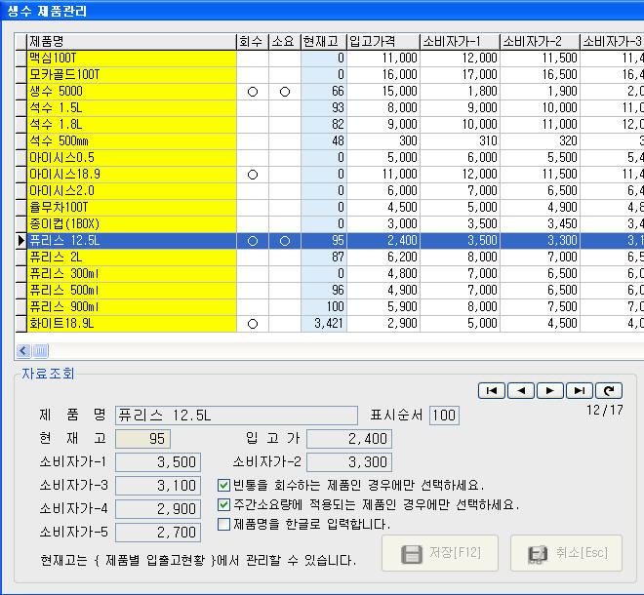
Task: Click the 소요 column header
Action: coord(285,42)
